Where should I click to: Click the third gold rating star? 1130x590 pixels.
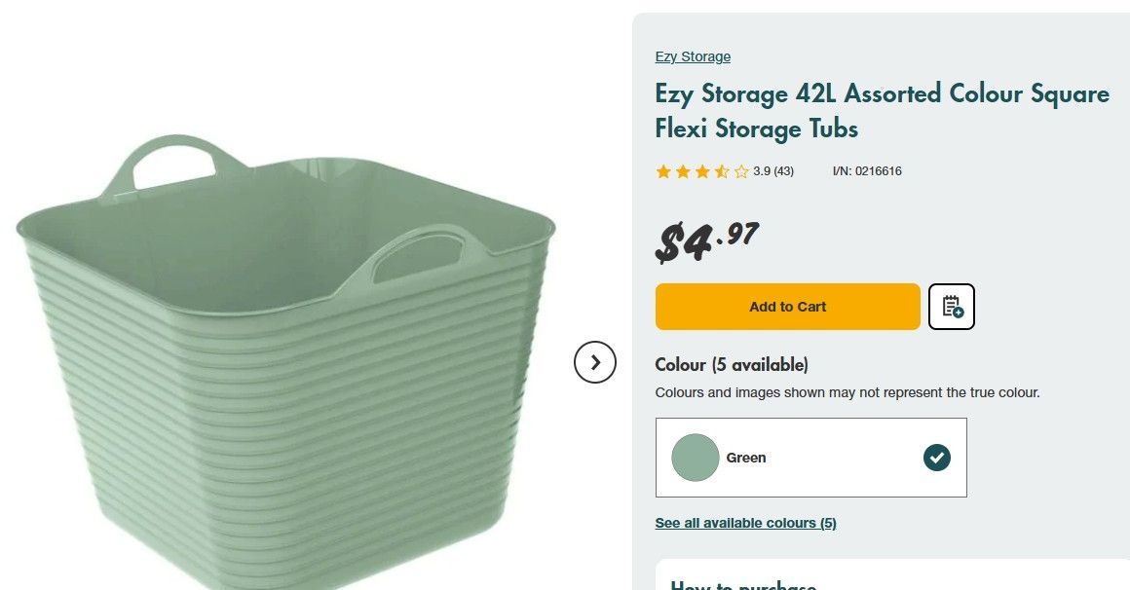coord(702,172)
